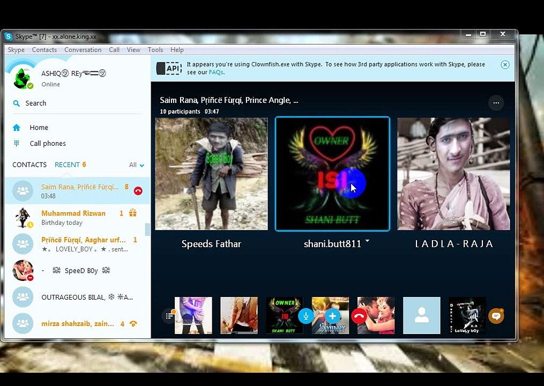
Task: Open the View menu
Action: [133, 50]
